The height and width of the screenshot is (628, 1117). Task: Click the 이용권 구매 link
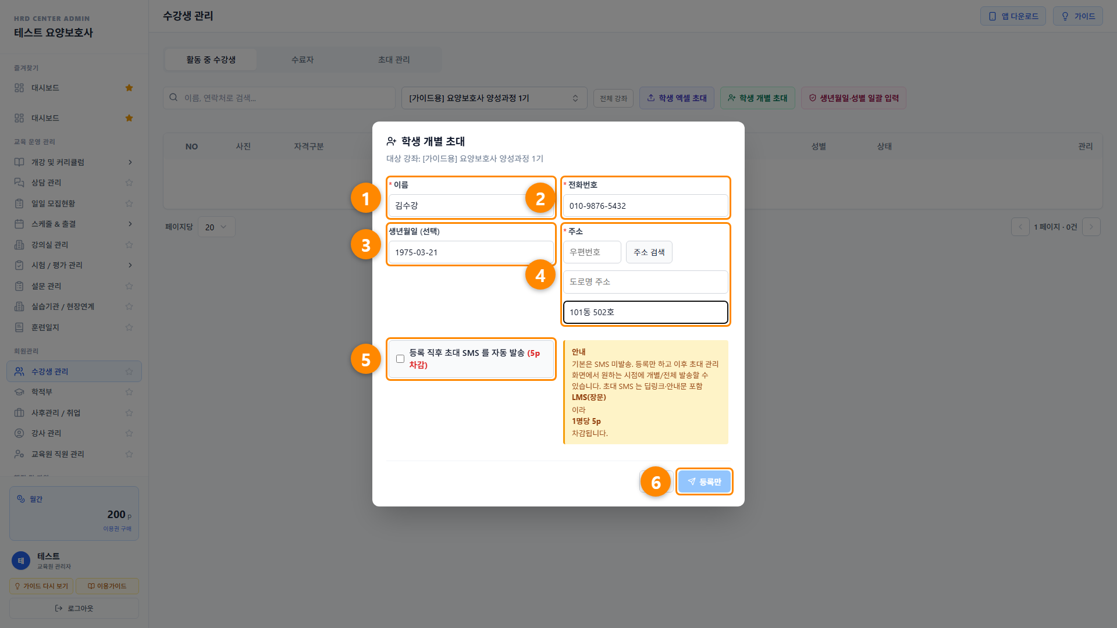(x=117, y=529)
